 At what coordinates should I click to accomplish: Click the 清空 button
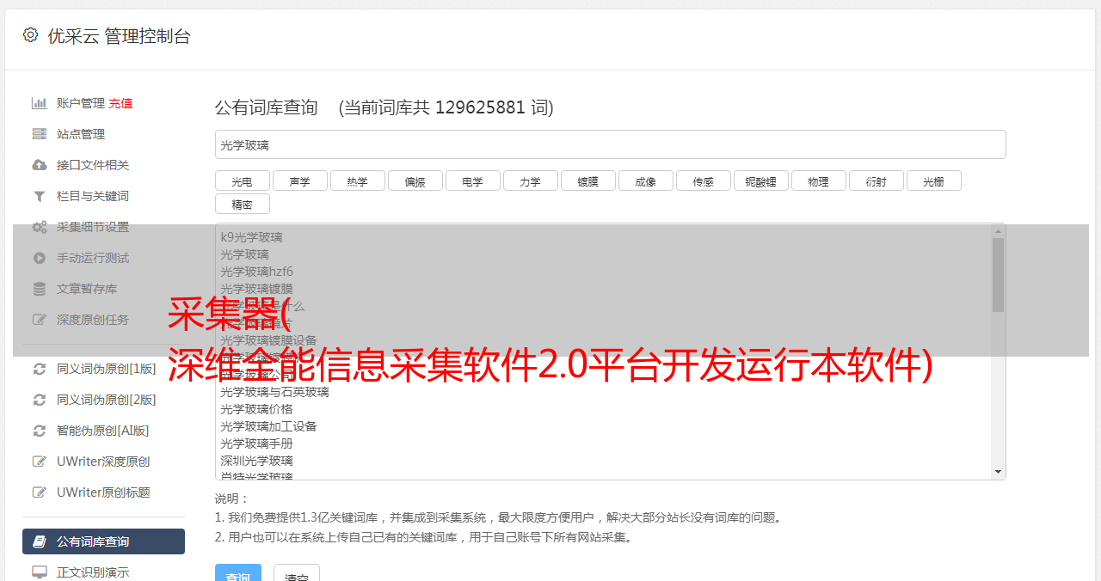[x=296, y=573]
